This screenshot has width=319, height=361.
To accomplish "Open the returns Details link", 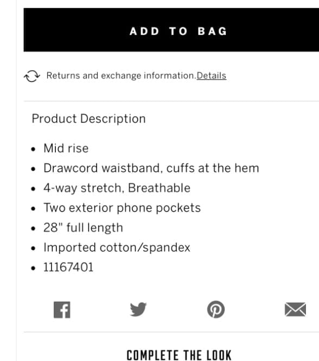I will (x=212, y=76).
